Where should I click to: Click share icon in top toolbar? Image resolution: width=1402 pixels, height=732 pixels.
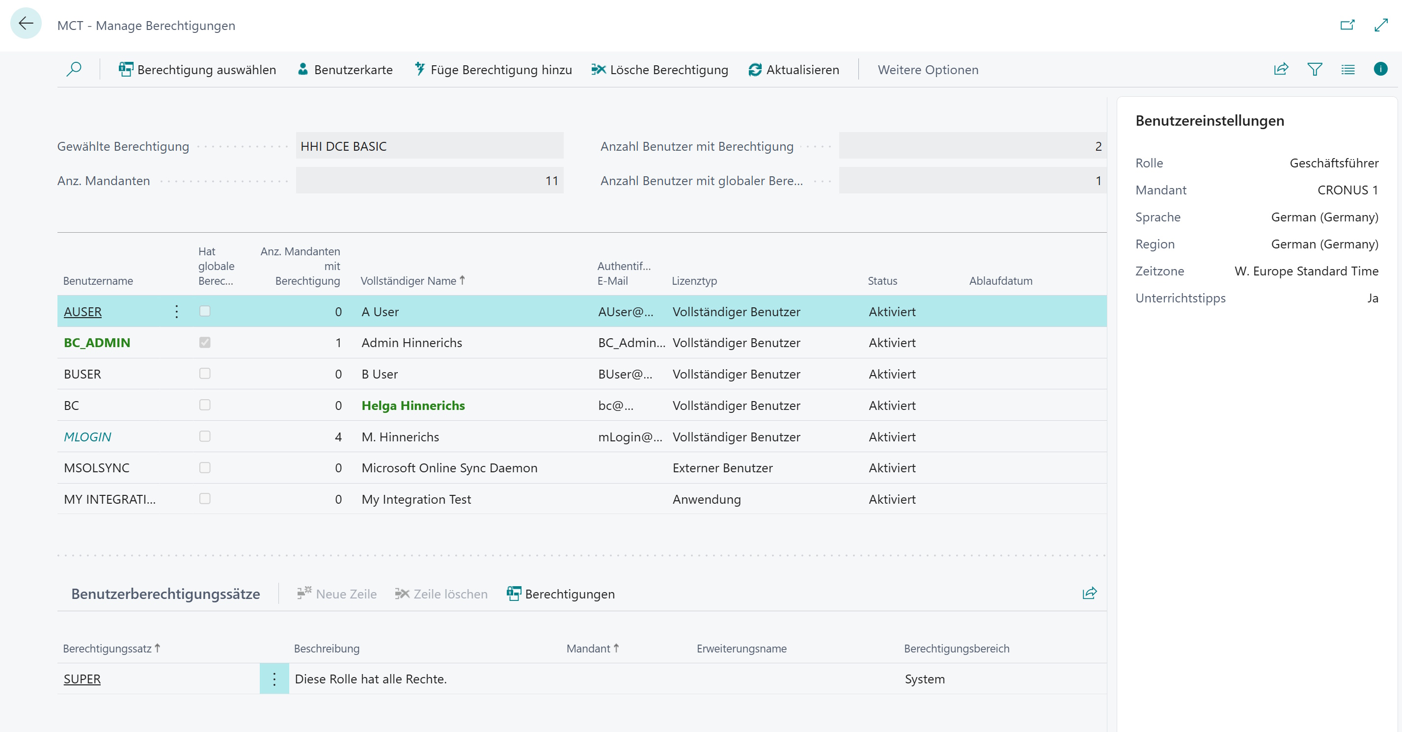click(1281, 69)
